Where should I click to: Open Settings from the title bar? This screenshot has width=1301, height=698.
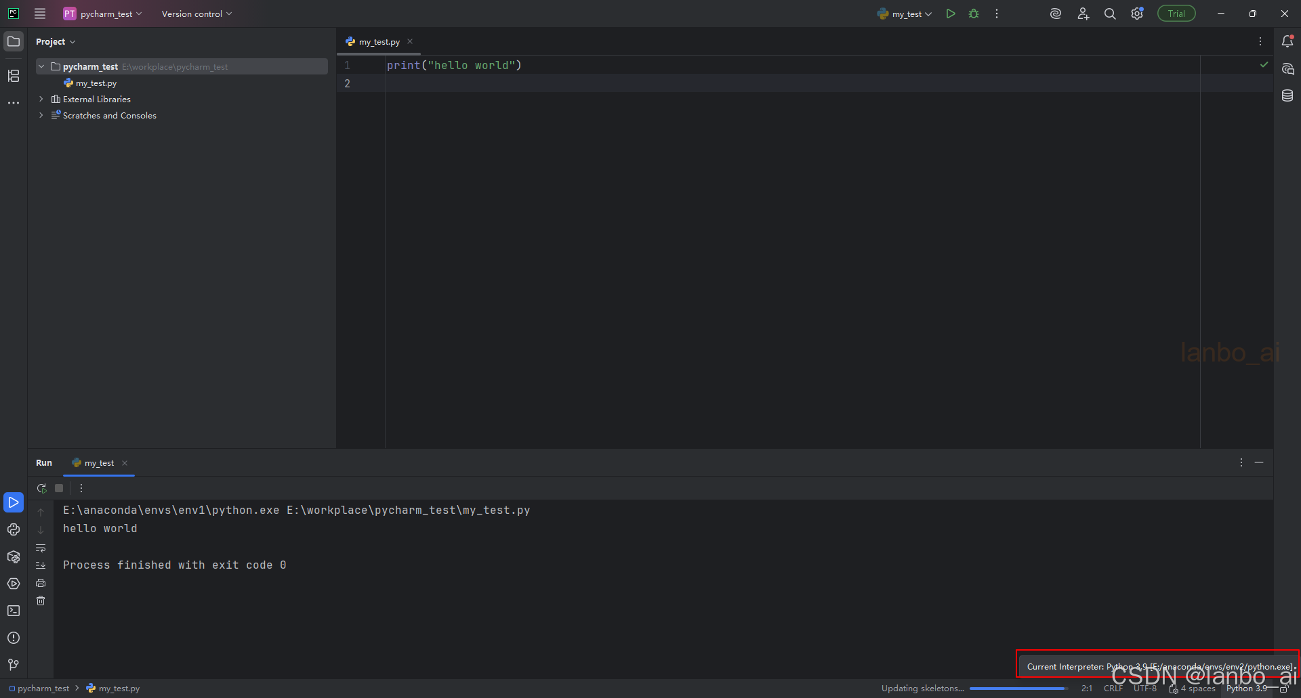(1137, 13)
